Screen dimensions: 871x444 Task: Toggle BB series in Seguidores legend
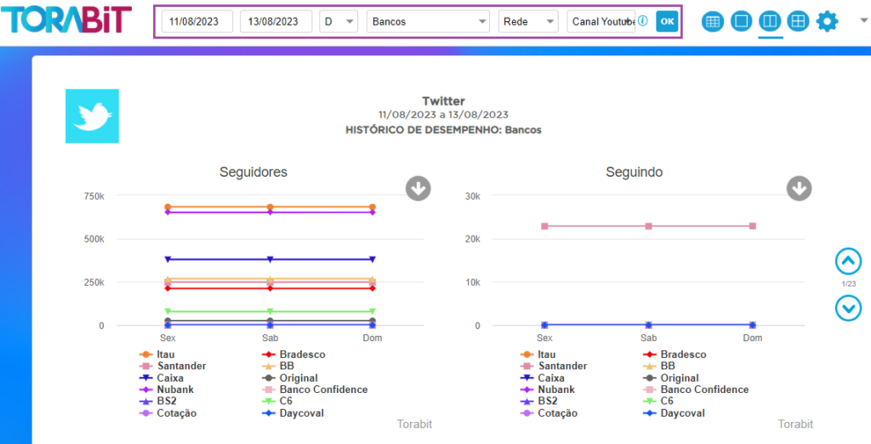click(278, 367)
